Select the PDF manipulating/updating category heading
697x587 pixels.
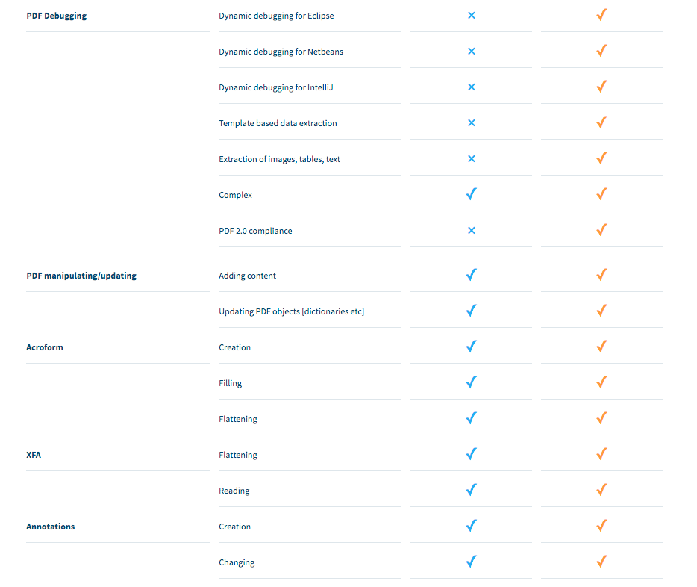coord(81,276)
